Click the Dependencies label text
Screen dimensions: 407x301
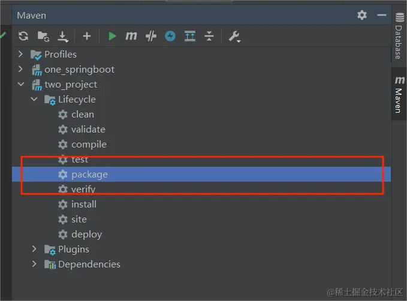click(x=89, y=264)
